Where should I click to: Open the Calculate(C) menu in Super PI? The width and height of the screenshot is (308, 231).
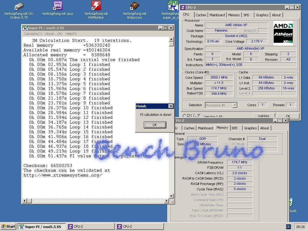click(32, 34)
